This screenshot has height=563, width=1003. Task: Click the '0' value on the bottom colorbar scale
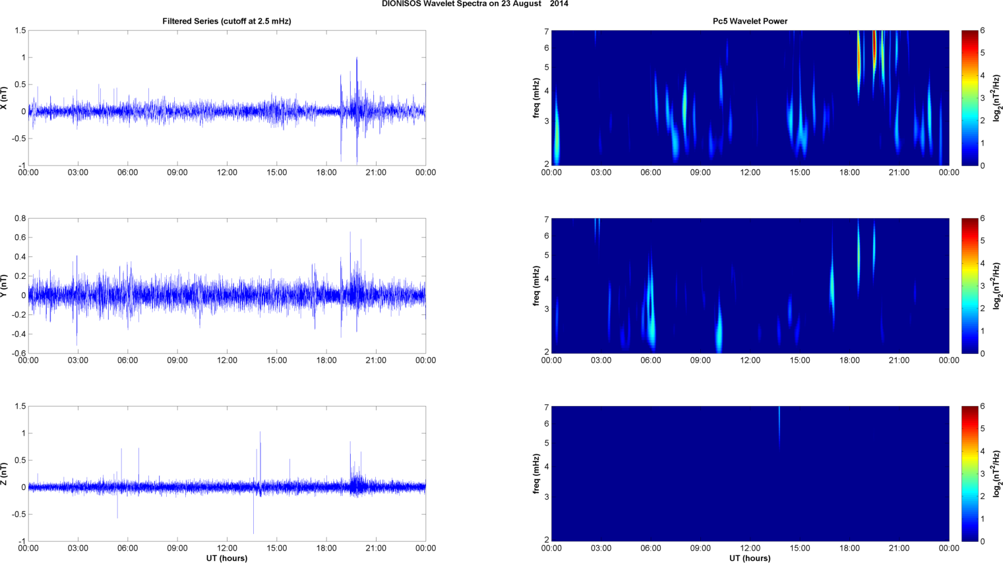(x=983, y=541)
